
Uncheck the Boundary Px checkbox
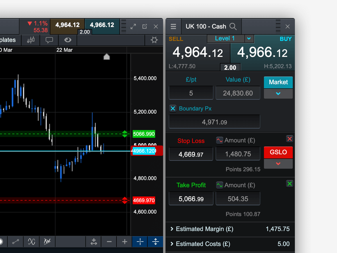(173, 108)
